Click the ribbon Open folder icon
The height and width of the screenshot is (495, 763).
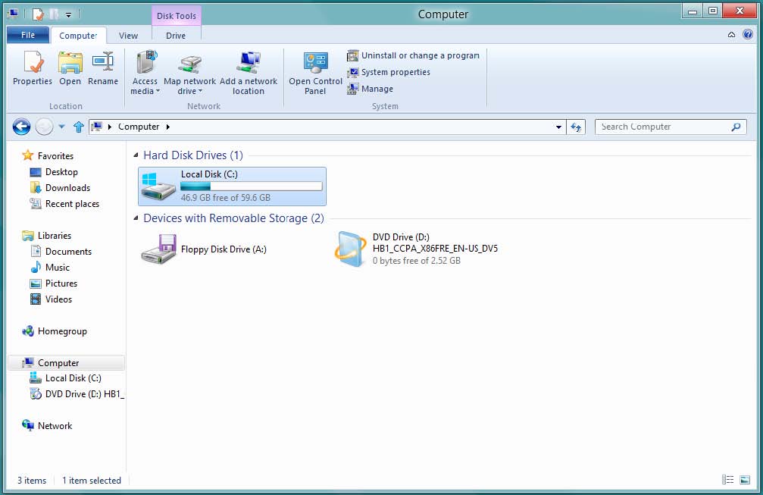(x=70, y=63)
